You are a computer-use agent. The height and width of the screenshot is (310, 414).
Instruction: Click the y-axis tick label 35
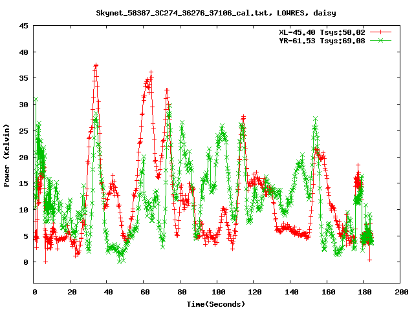pyautogui.click(x=23, y=78)
